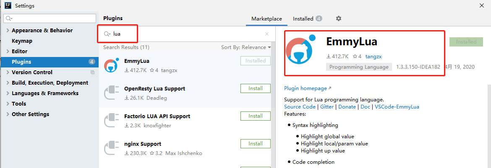The height and width of the screenshot is (168, 491).
Task: Click the OpenResty Lua Support plug icon
Action: click(111, 93)
